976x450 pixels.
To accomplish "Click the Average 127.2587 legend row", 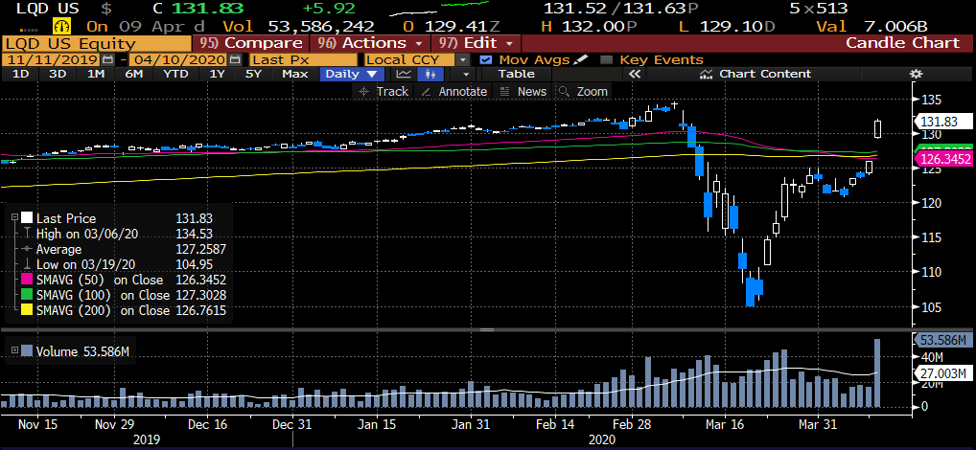I will coord(125,249).
